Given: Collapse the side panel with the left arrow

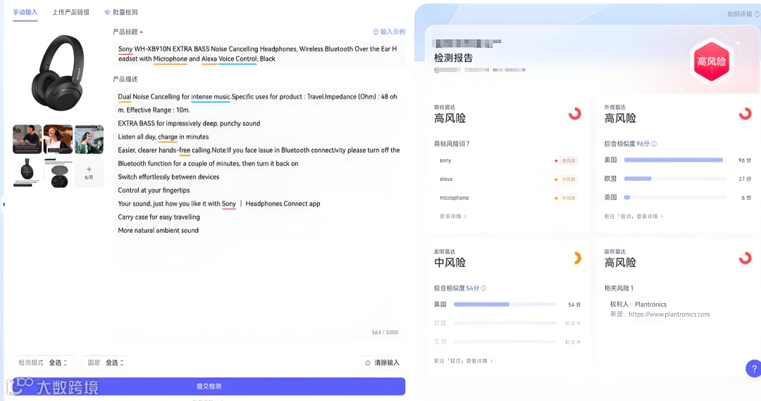Looking at the screenshot, I should pos(4,205).
